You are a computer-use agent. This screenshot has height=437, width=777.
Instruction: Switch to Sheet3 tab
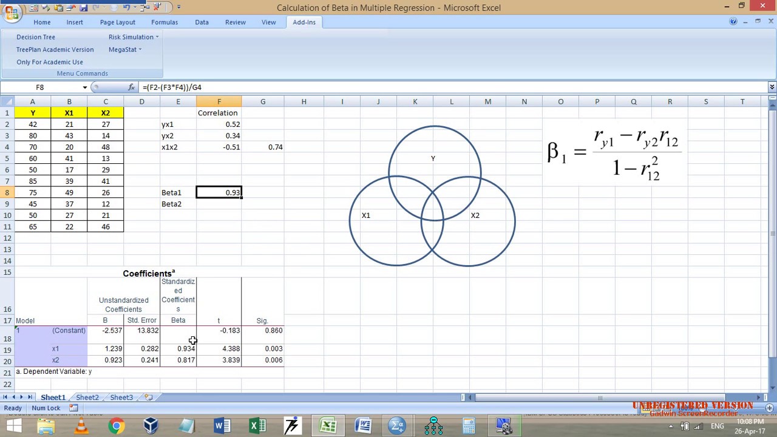click(121, 398)
